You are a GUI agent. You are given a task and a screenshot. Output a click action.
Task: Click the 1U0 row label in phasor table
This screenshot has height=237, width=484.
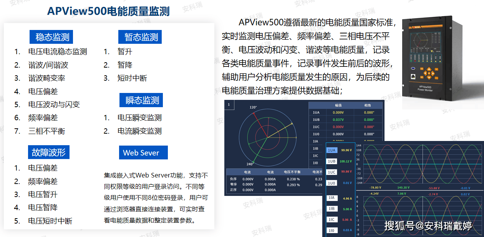pos(316,134)
